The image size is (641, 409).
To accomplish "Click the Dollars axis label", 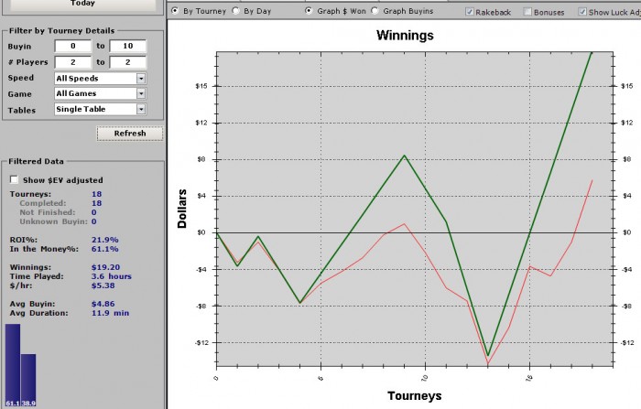I will coord(182,209).
